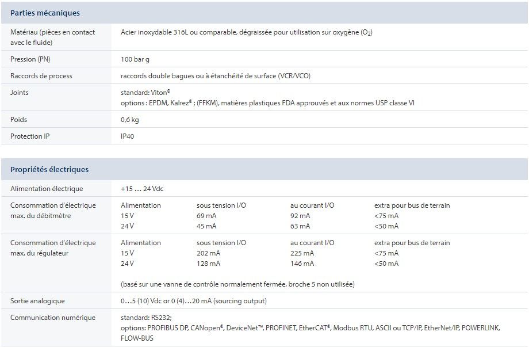
Task: Select the Joints row label
Action: pyautogui.click(x=19, y=92)
